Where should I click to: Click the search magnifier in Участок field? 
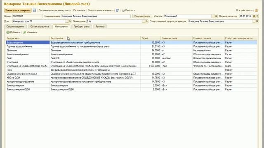pyautogui.click(x=216, y=16)
